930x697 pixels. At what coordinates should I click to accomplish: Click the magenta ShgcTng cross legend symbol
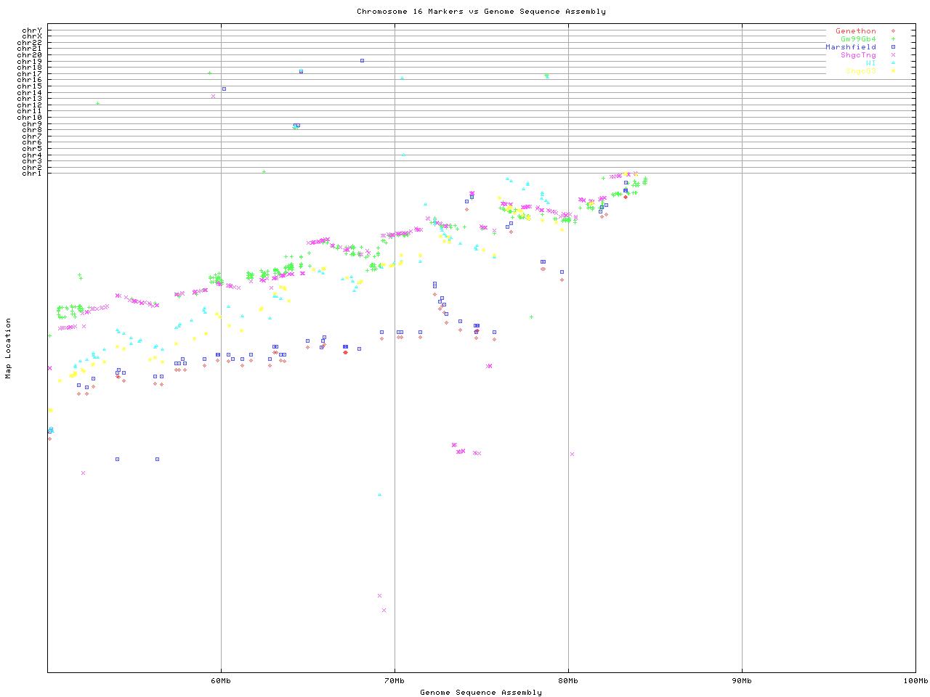[x=892, y=55]
